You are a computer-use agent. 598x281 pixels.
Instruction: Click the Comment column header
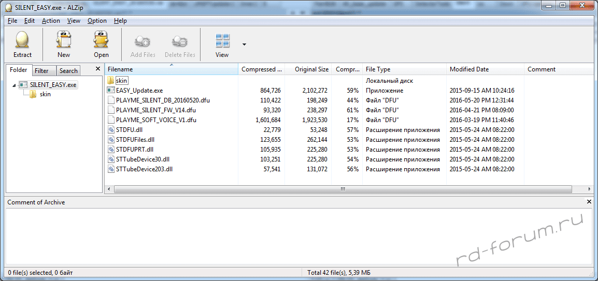[559, 69]
